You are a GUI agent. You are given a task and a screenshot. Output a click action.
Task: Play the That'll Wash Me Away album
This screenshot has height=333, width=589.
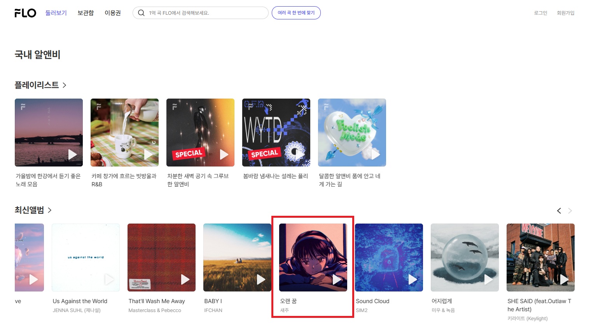[x=185, y=279]
